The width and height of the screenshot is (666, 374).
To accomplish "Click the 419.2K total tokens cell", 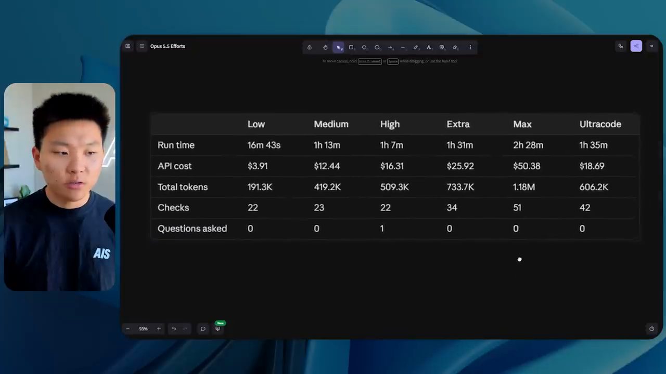I will coord(327,187).
